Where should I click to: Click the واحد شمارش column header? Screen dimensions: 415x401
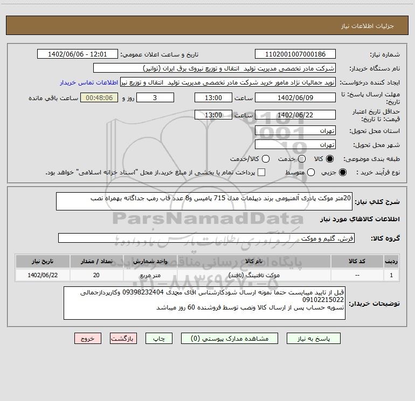[x=150, y=261]
